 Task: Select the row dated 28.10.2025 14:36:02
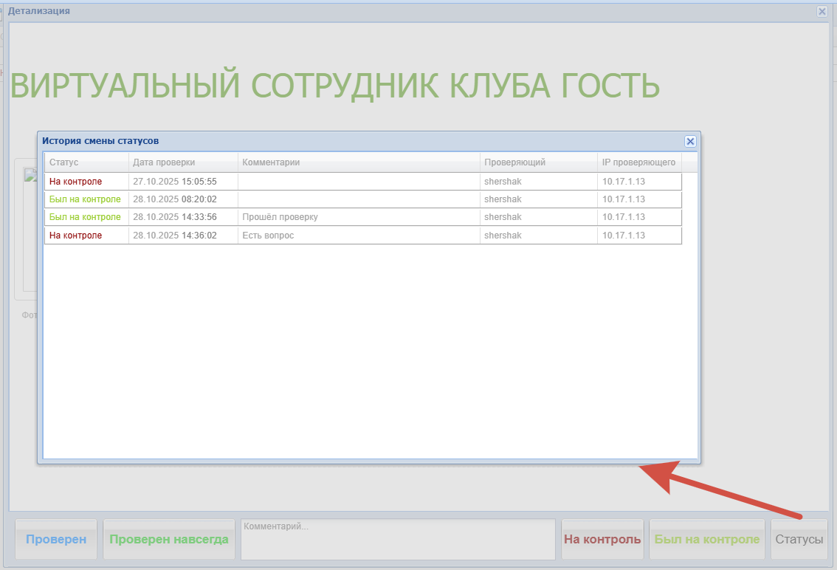pos(363,235)
